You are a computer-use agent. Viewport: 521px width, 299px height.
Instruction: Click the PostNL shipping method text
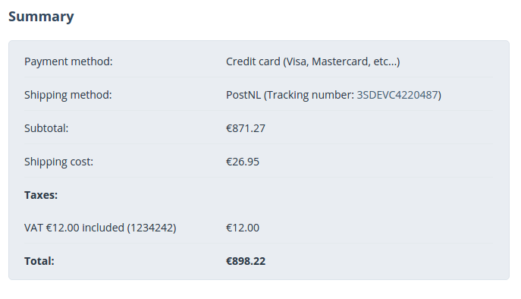pyautogui.click(x=243, y=95)
